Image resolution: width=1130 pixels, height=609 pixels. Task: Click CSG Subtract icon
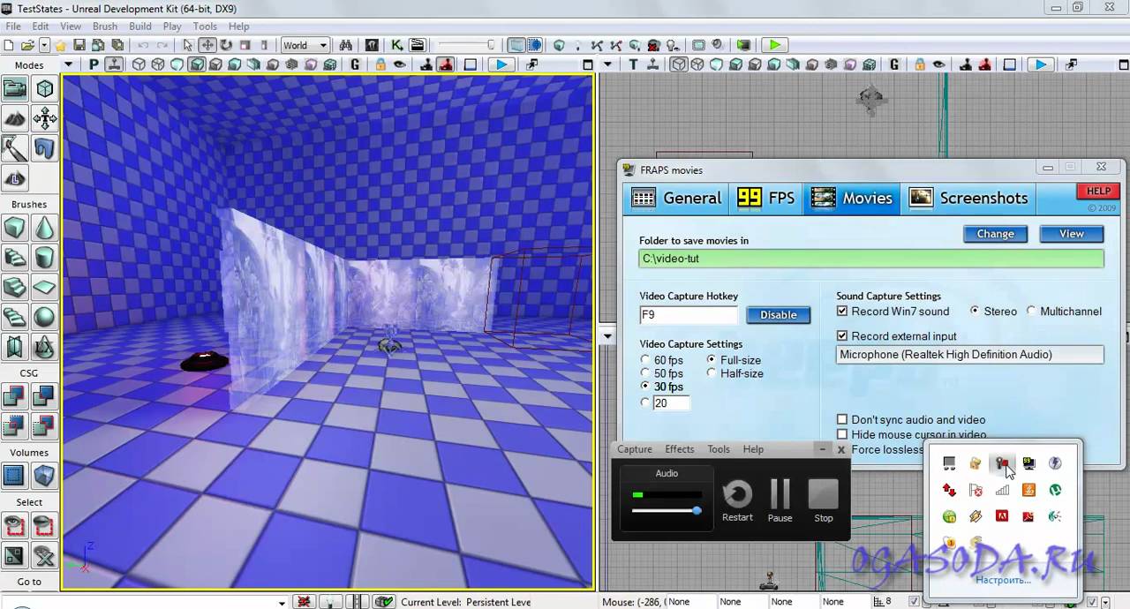coord(44,398)
